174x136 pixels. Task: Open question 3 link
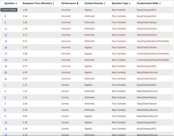(x=5, y=91)
